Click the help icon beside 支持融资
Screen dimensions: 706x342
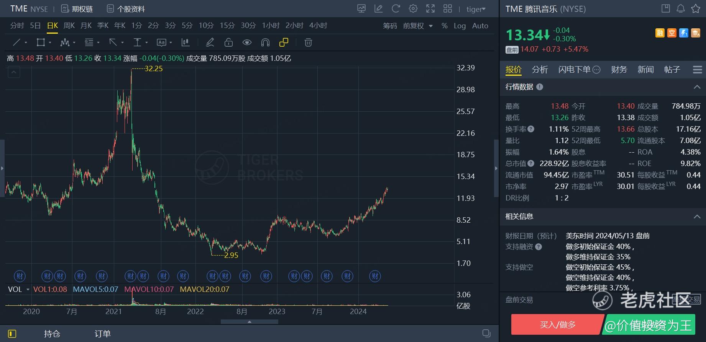[x=539, y=247]
